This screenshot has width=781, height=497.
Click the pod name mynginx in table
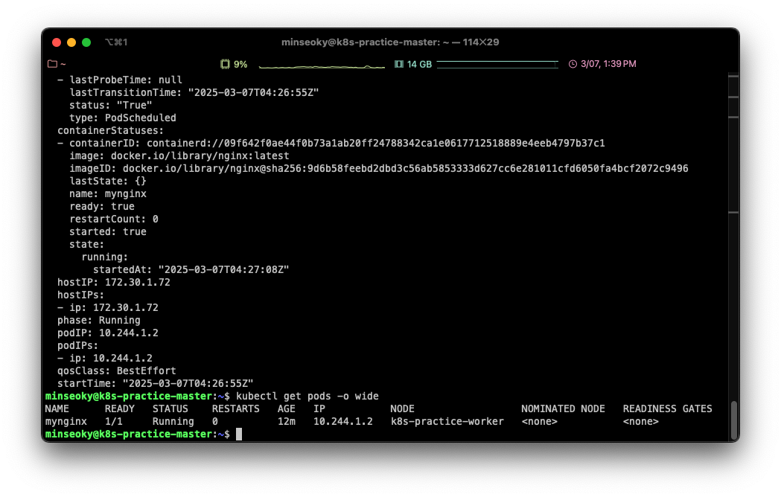[x=66, y=421]
